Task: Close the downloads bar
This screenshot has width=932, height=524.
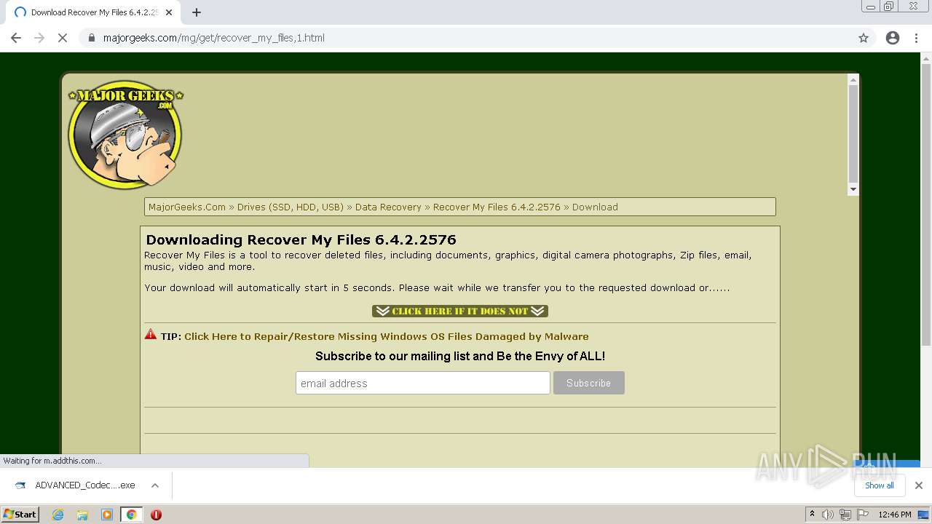Action: [918, 485]
